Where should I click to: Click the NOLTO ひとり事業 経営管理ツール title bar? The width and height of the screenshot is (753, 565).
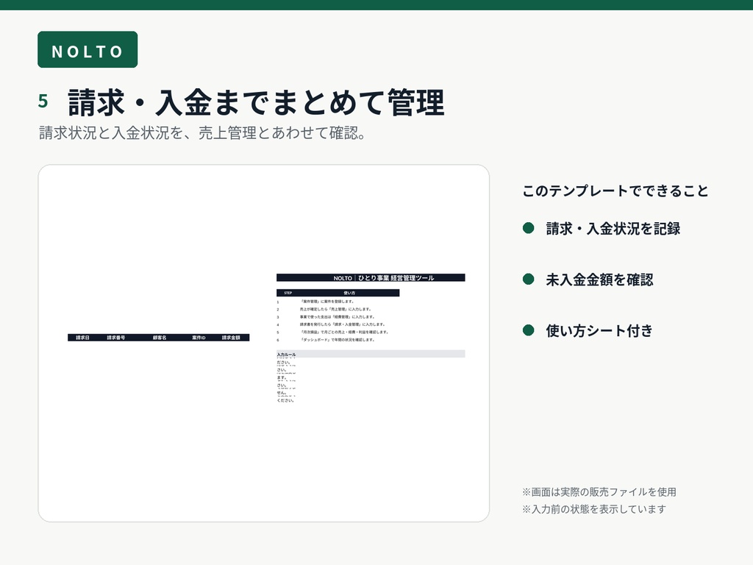click(371, 277)
